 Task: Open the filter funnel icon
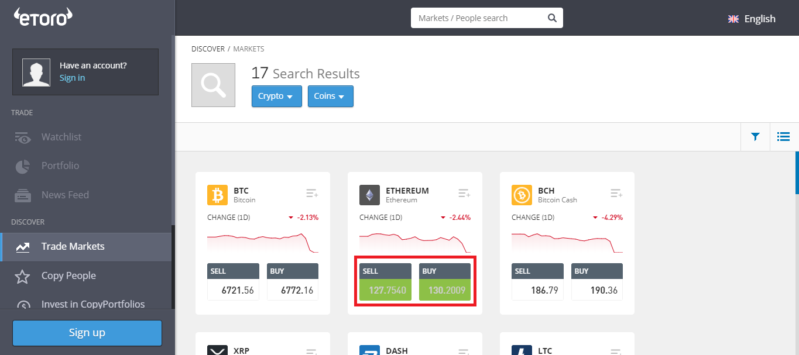pos(755,137)
